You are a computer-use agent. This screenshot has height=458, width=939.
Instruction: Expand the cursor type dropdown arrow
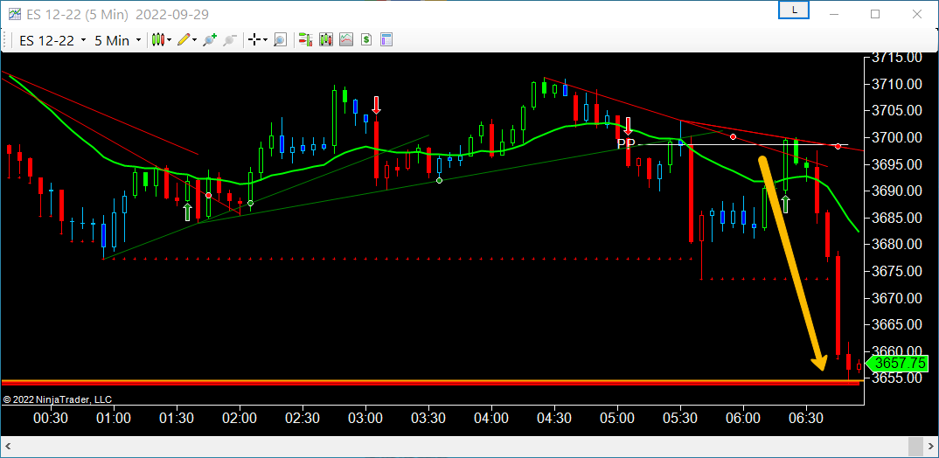coord(265,40)
